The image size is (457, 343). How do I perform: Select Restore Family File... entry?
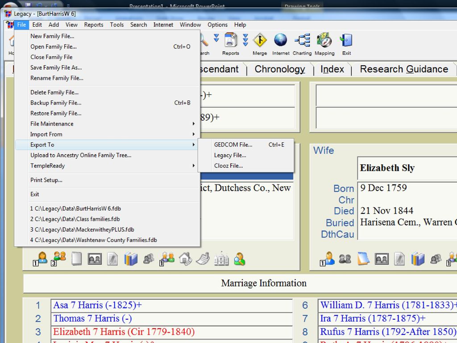click(x=107, y=113)
